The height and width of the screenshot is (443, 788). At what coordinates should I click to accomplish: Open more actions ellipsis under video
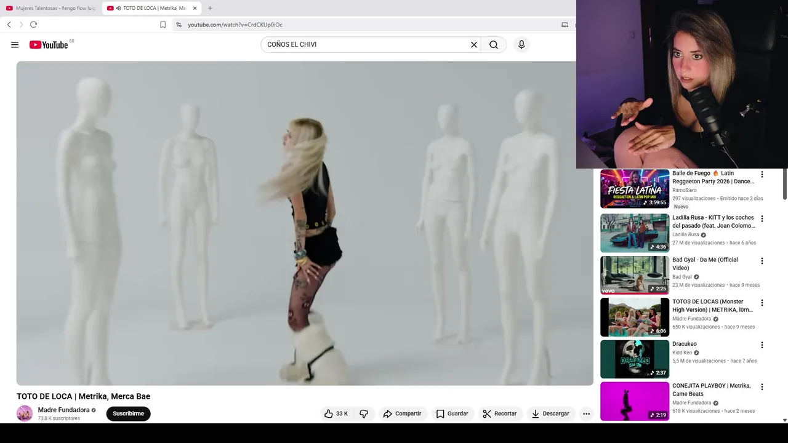tap(586, 413)
